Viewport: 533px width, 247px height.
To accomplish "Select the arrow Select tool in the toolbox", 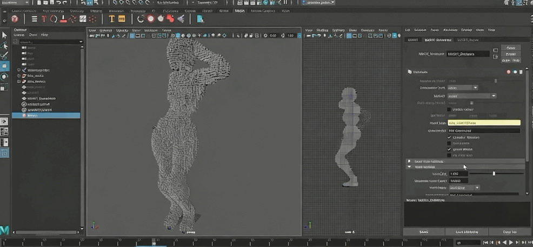I will tap(4, 35).
